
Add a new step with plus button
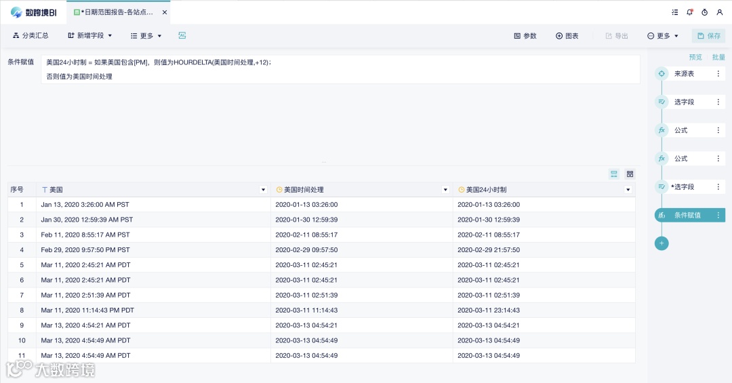pos(662,243)
